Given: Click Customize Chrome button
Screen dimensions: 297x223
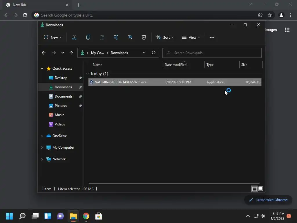Looking at the screenshot, I should click(268, 200).
